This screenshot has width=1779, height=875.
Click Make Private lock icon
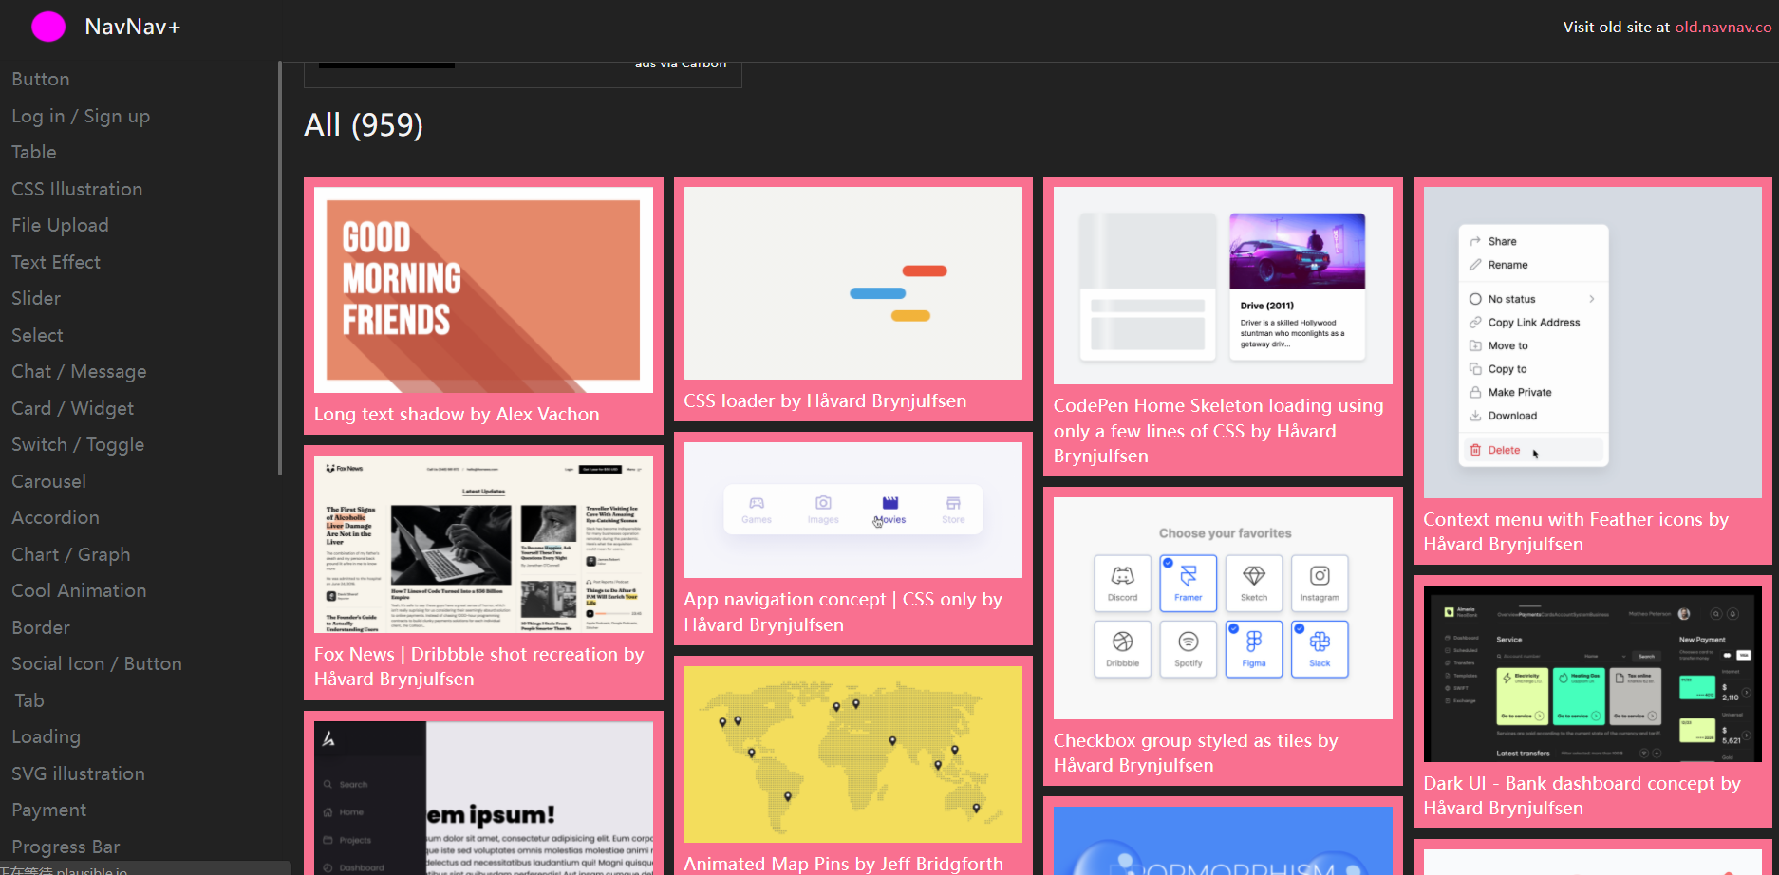(x=1475, y=392)
